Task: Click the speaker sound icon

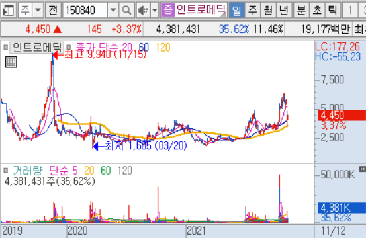Action: (x=143, y=10)
